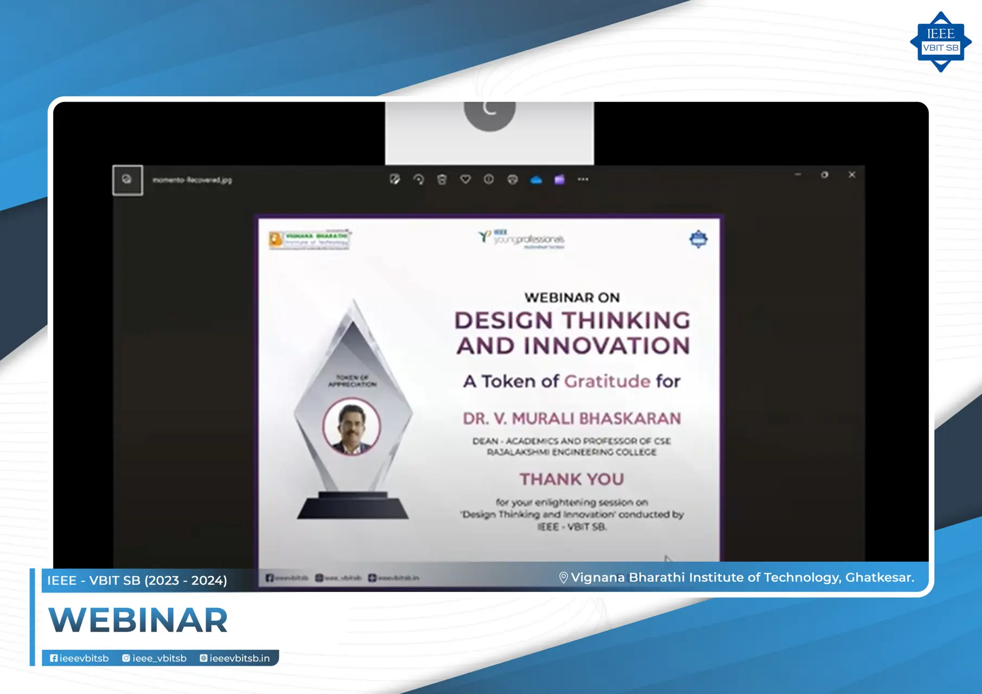The image size is (982, 694).
Task: Click the ieeevbitsb.in website handle
Action: [235, 658]
